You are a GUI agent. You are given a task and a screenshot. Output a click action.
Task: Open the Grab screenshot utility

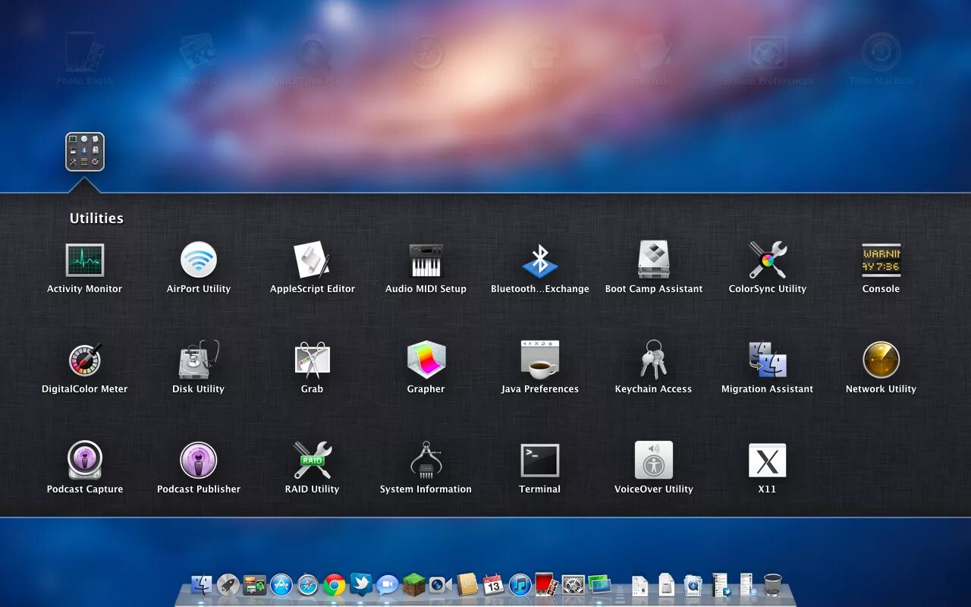[x=312, y=360]
